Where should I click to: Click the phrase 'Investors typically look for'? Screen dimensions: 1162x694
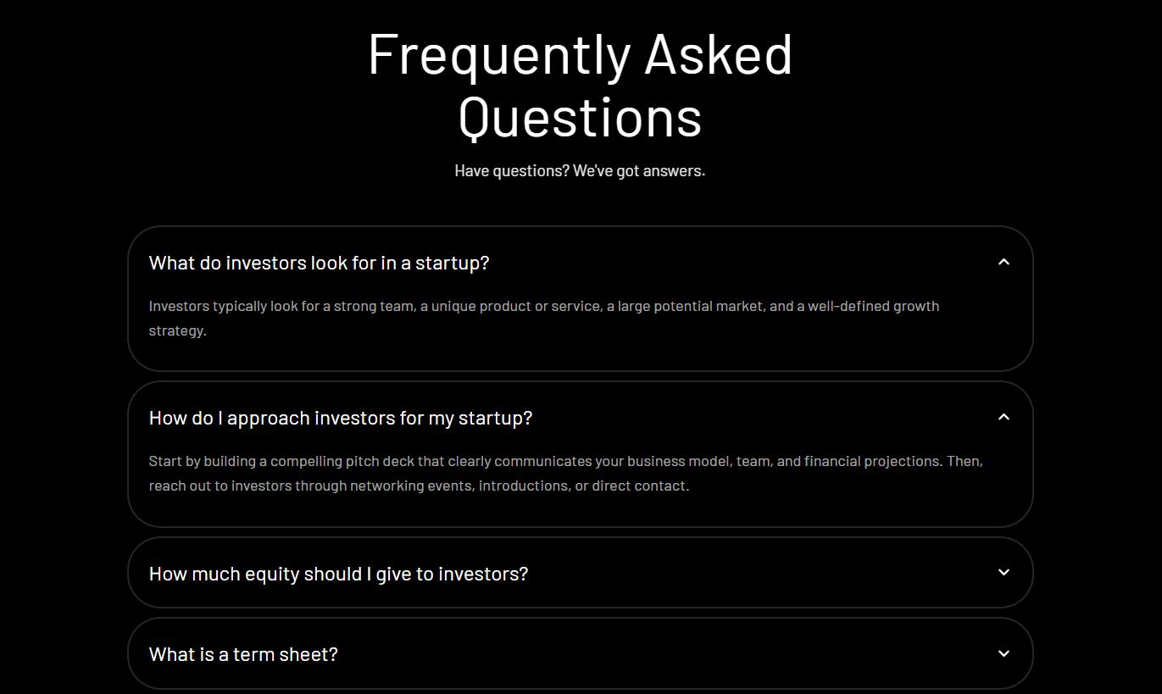[233, 306]
